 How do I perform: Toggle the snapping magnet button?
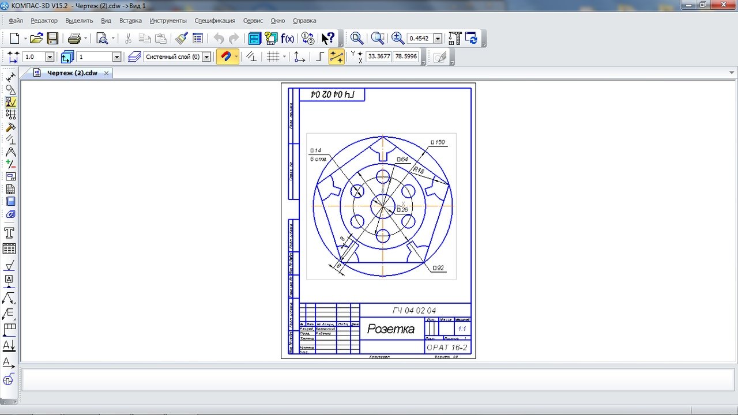pyautogui.click(x=225, y=57)
